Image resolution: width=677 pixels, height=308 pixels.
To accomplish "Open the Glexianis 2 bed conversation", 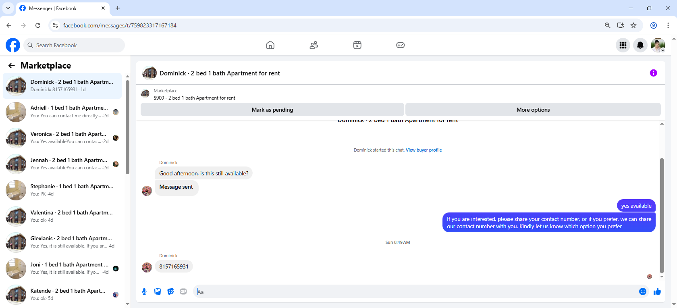I will click(x=62, y=242).
